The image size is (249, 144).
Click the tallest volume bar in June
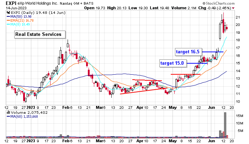[225, 125]
